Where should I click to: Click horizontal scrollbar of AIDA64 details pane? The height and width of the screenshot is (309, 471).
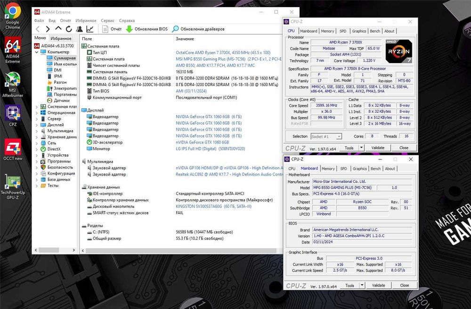pyautogui.click(x=181, y=251)
